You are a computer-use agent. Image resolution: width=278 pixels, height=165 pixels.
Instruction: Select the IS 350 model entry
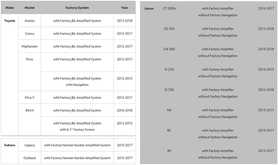169,90
